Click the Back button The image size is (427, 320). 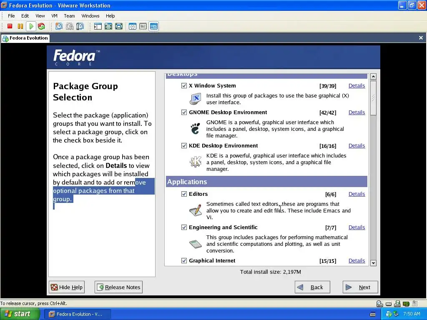(x=312, y=287)
